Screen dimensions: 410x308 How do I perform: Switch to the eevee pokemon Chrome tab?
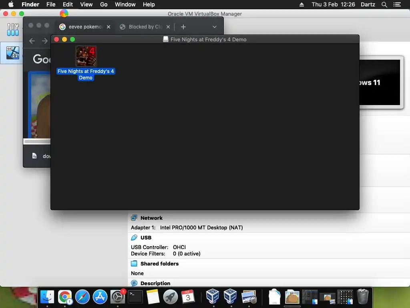click(x=84, y=27)
